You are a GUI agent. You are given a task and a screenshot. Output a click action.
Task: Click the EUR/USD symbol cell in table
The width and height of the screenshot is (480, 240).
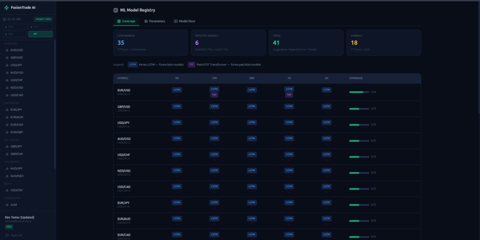(124, 92)
